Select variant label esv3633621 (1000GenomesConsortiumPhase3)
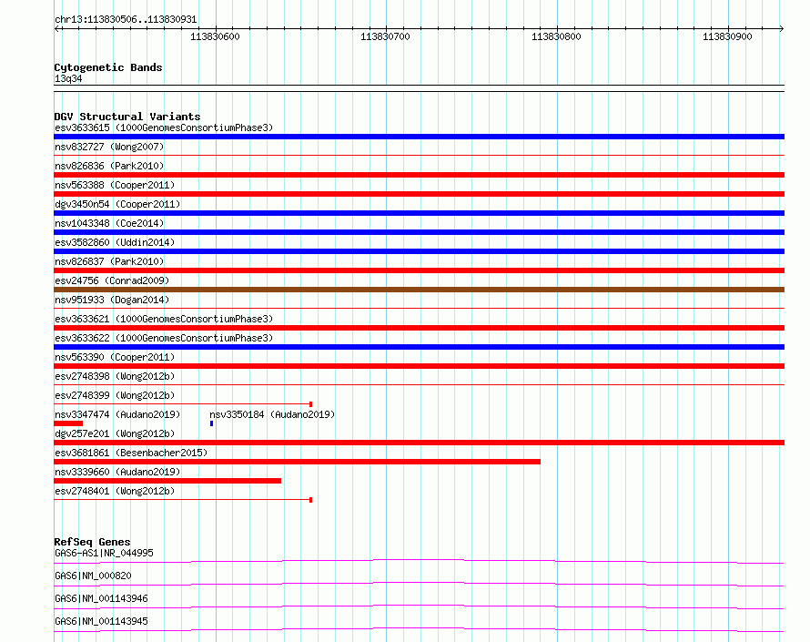The width and height of the screenshot is (810, 642). pyautogui.click(x=164, y=319)
